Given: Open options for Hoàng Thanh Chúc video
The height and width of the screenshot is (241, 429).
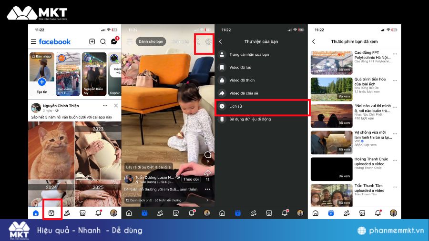Looking at the screenshot, I should point(395,161).
